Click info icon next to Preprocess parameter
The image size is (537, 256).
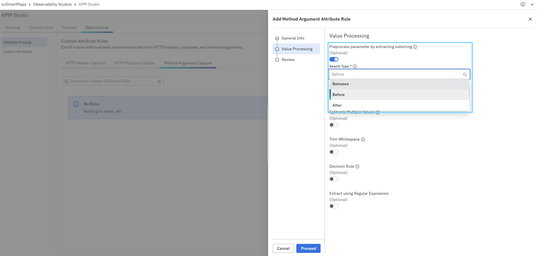point(415,47)
